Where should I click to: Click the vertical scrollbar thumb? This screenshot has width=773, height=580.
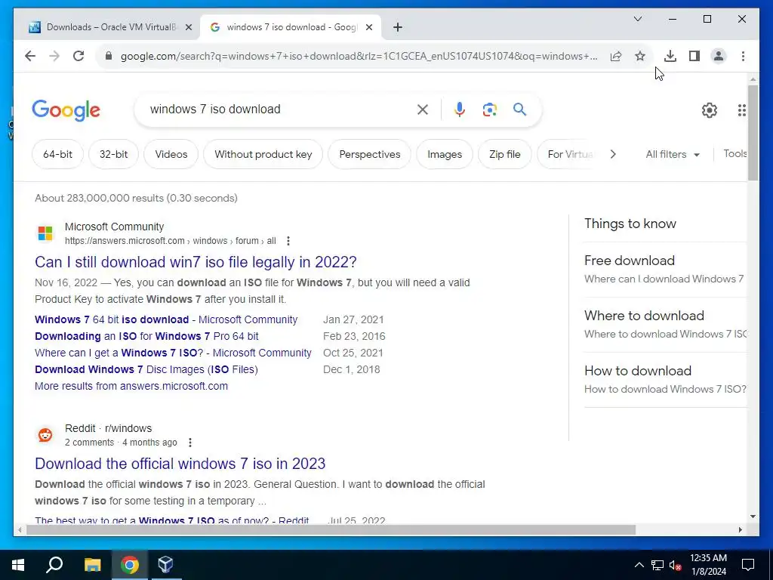[753, 132]
